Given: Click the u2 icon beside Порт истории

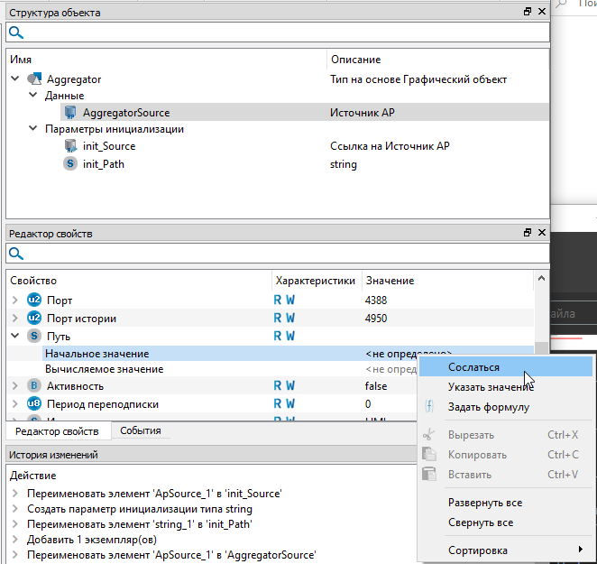Looking at the screenshot, I should point(34,318).
